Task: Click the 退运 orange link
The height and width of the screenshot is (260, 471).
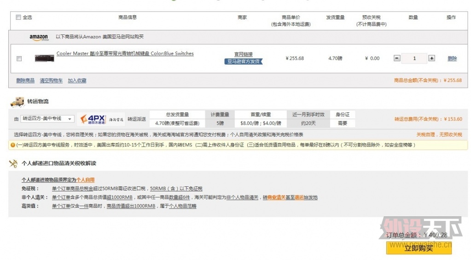Action: (x=299, y=197)
